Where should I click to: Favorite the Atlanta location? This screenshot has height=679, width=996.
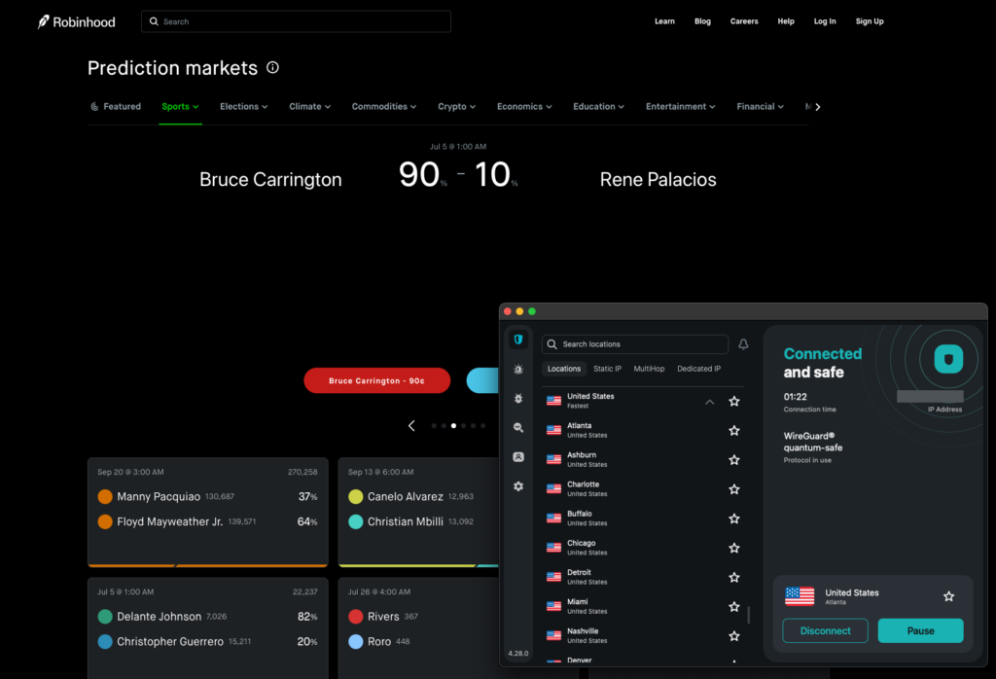(734, 431)
